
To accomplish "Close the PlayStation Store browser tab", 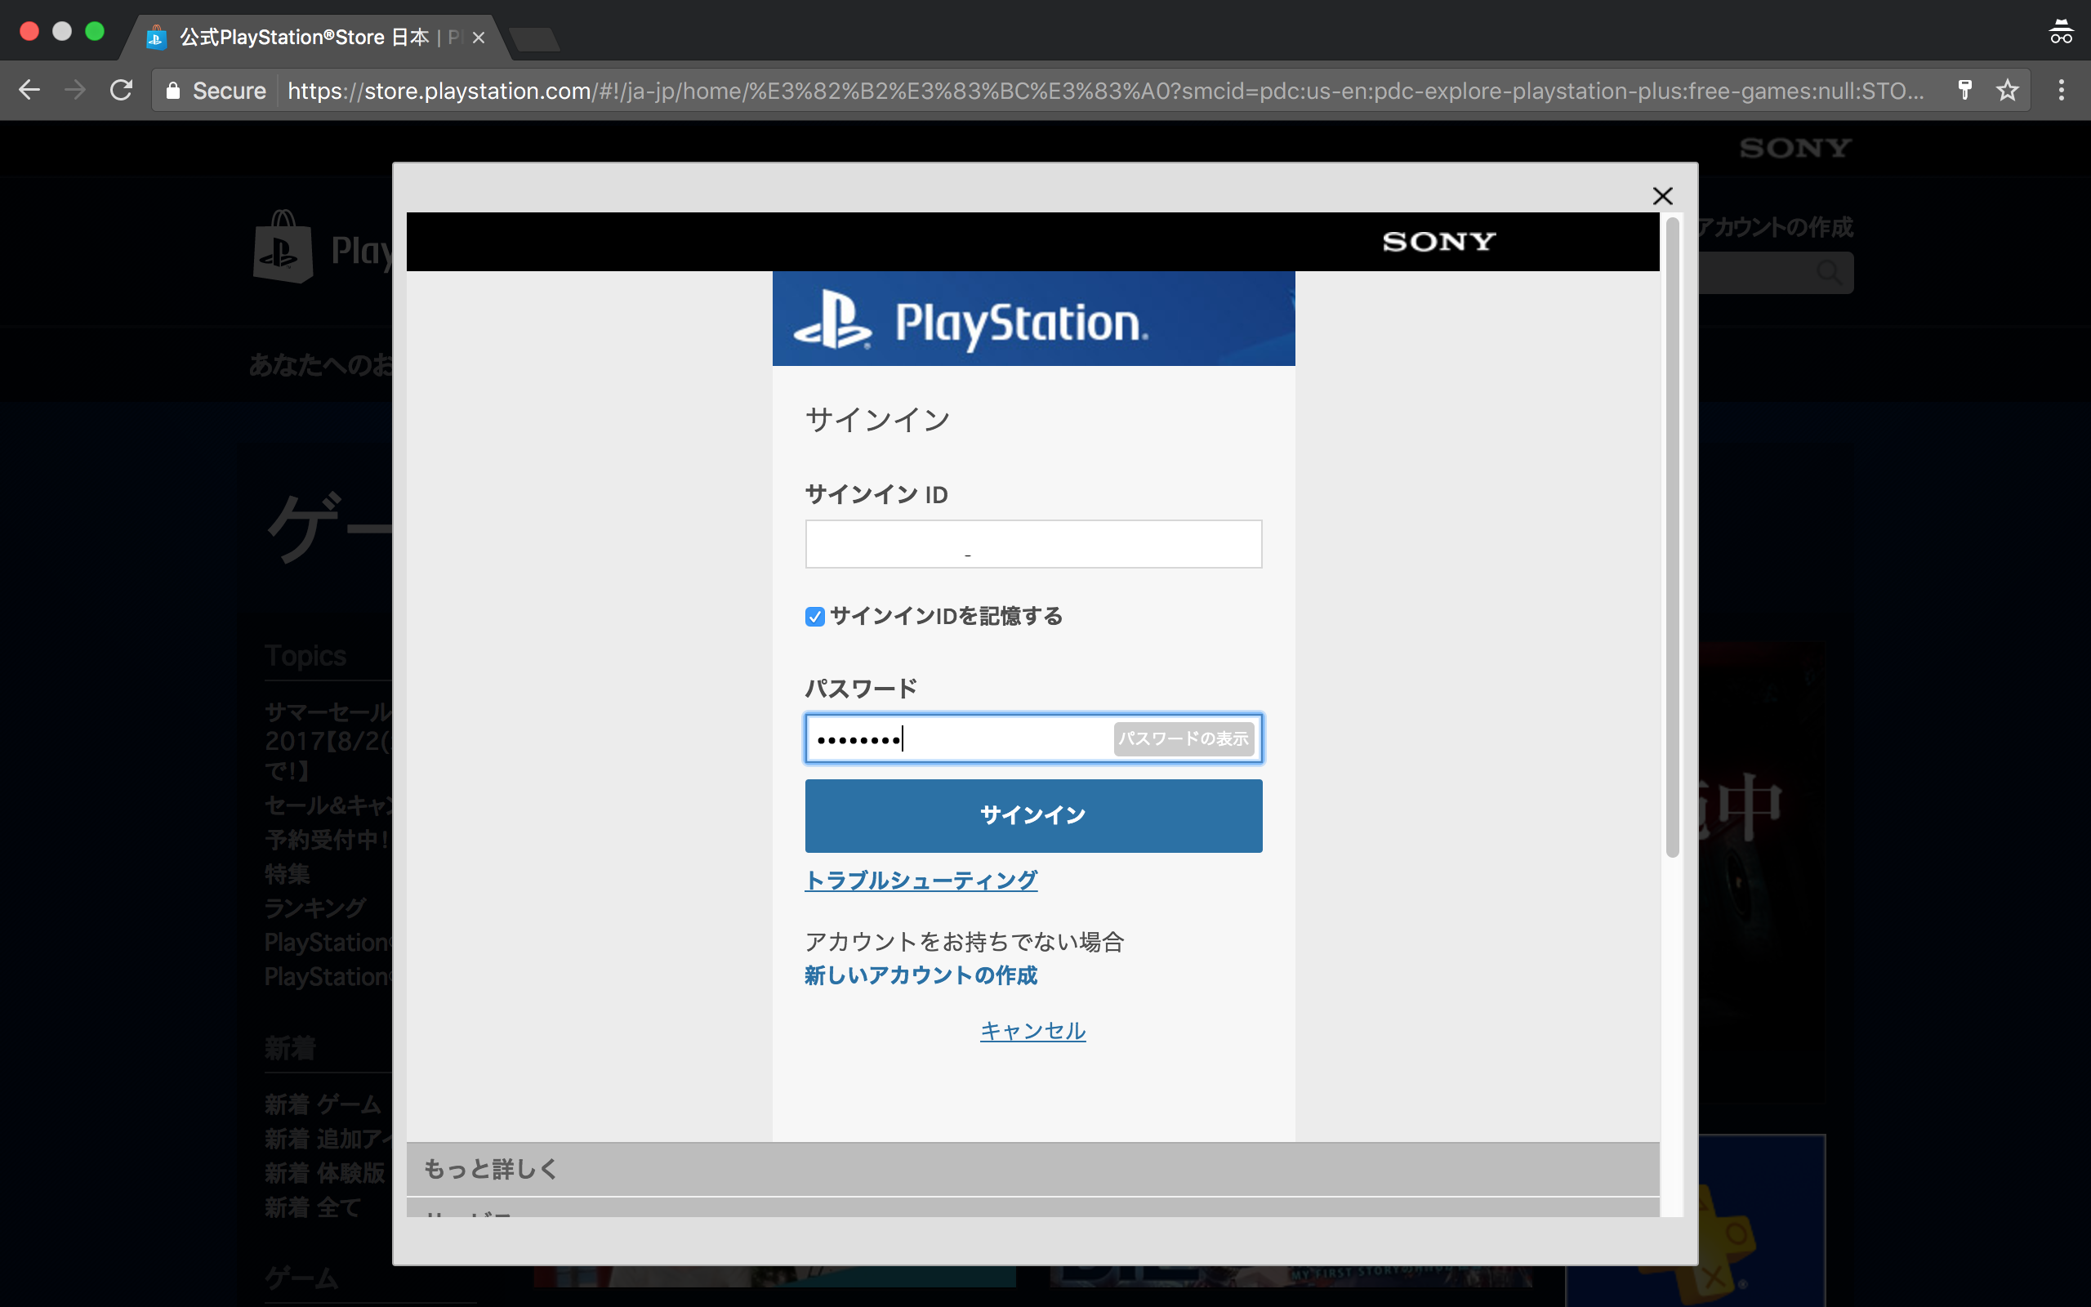I will pos(479,38).
